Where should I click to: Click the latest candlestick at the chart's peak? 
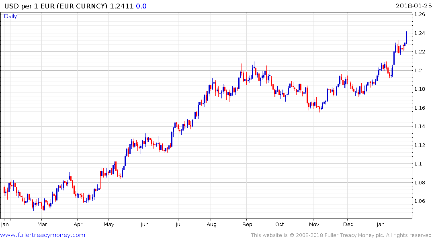pos(408,28)
